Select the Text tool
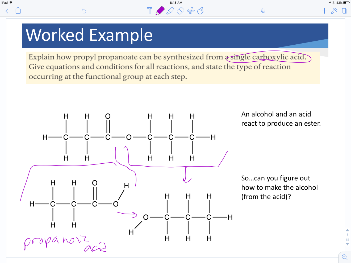Image resolution: width=351 pixels, height=263 pixels. [x=149, y=11]
